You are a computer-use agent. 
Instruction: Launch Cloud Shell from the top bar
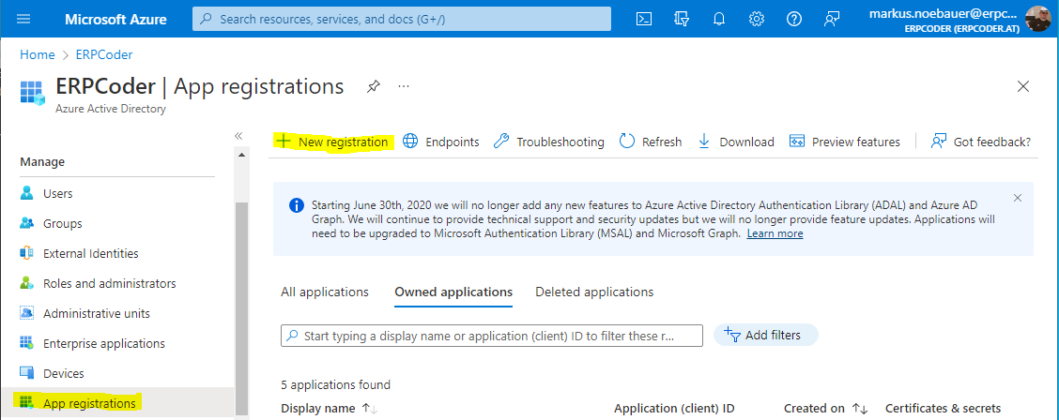coord(644,19)
